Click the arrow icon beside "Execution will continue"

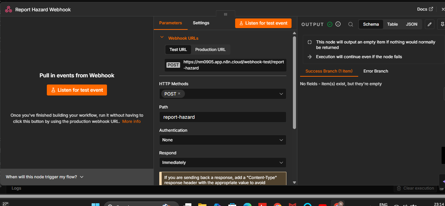310,57
